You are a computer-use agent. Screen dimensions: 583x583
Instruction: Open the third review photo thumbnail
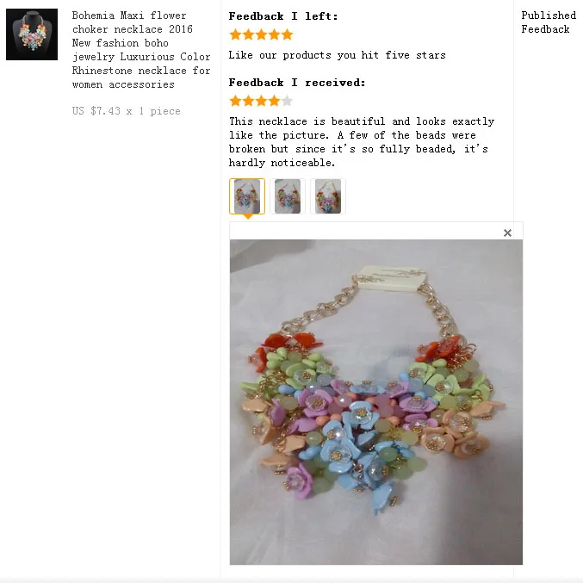point(328,196)
